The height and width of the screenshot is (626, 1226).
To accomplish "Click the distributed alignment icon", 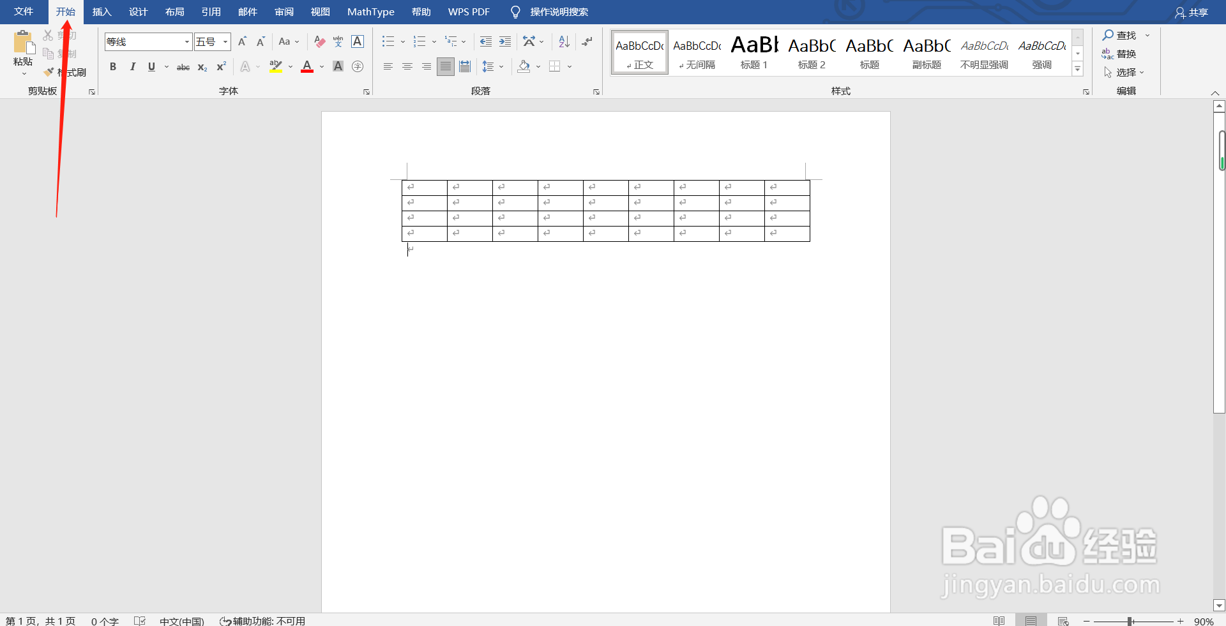I will (465, 66).
